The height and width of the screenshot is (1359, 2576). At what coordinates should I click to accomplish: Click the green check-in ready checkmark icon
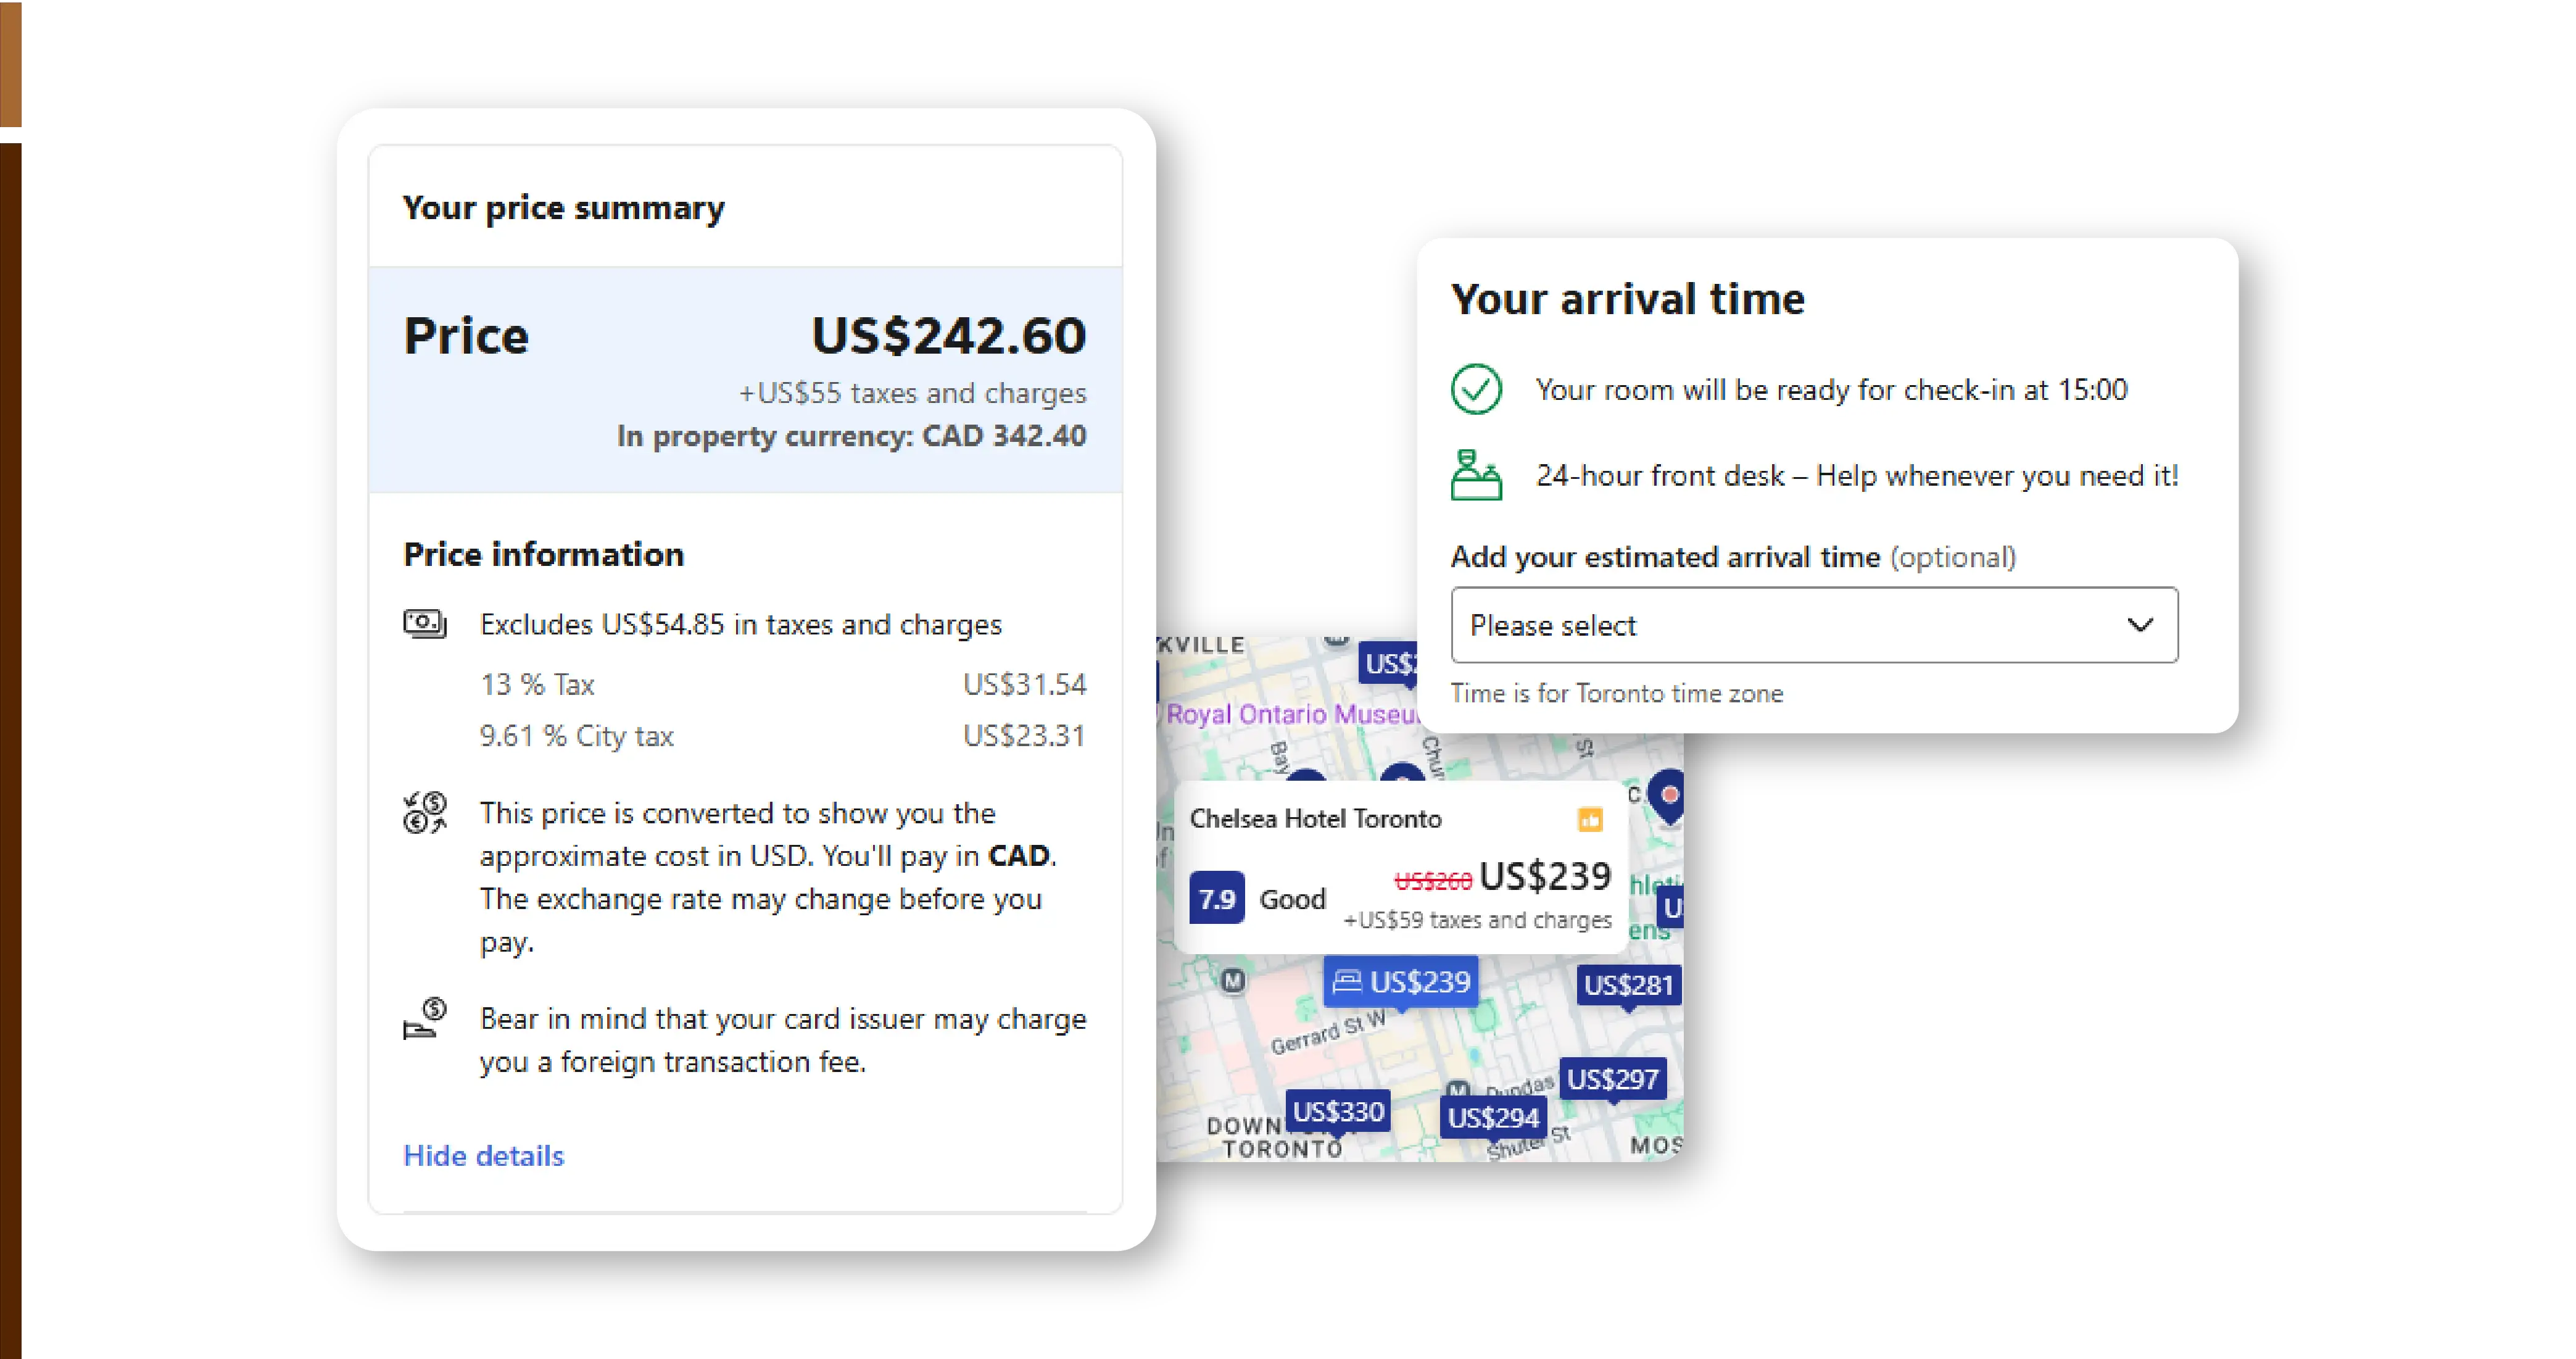[x=1476, y=389]
